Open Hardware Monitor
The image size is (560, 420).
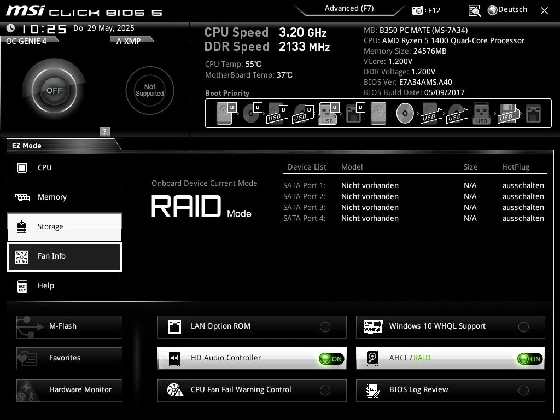[x=69, y=390]
